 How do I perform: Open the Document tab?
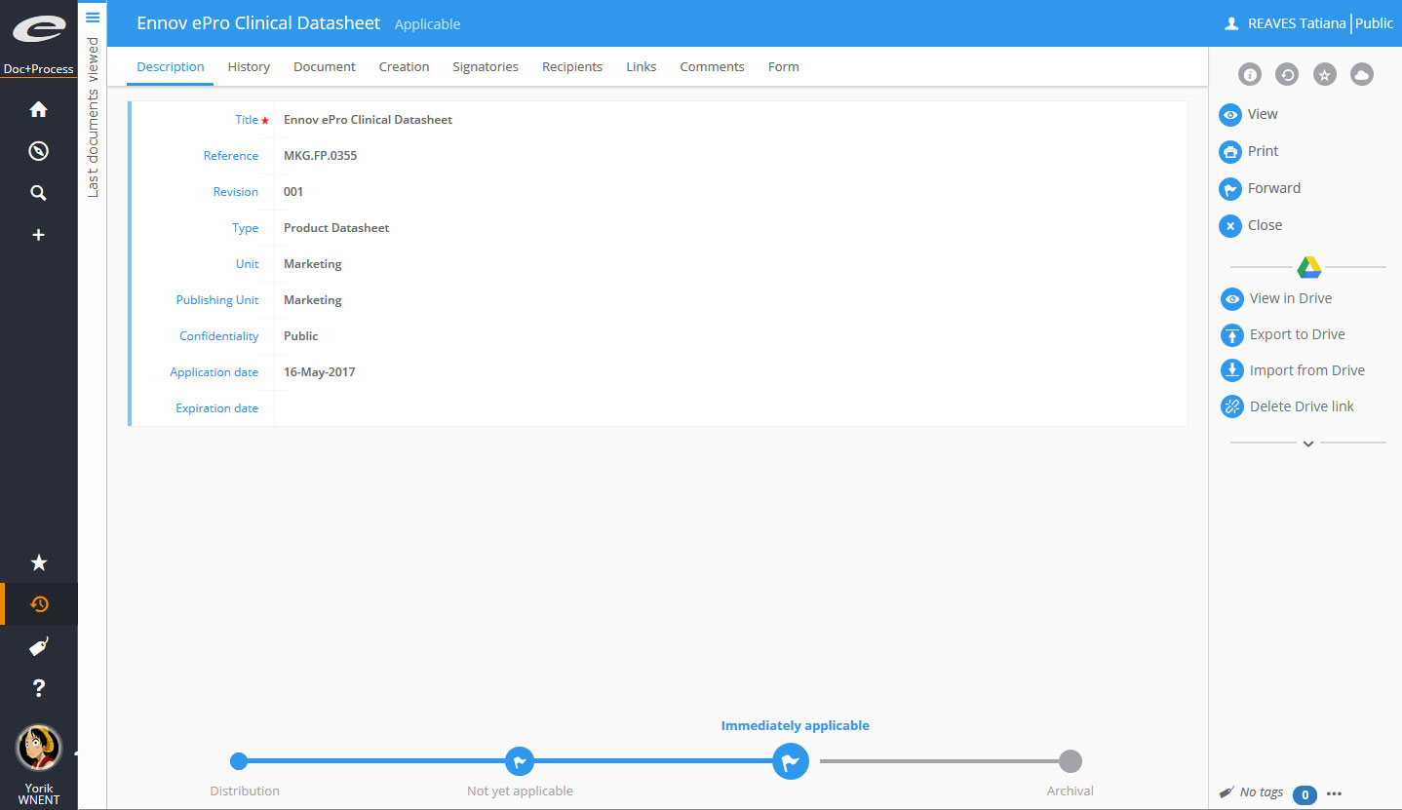(x=325, y=67)
